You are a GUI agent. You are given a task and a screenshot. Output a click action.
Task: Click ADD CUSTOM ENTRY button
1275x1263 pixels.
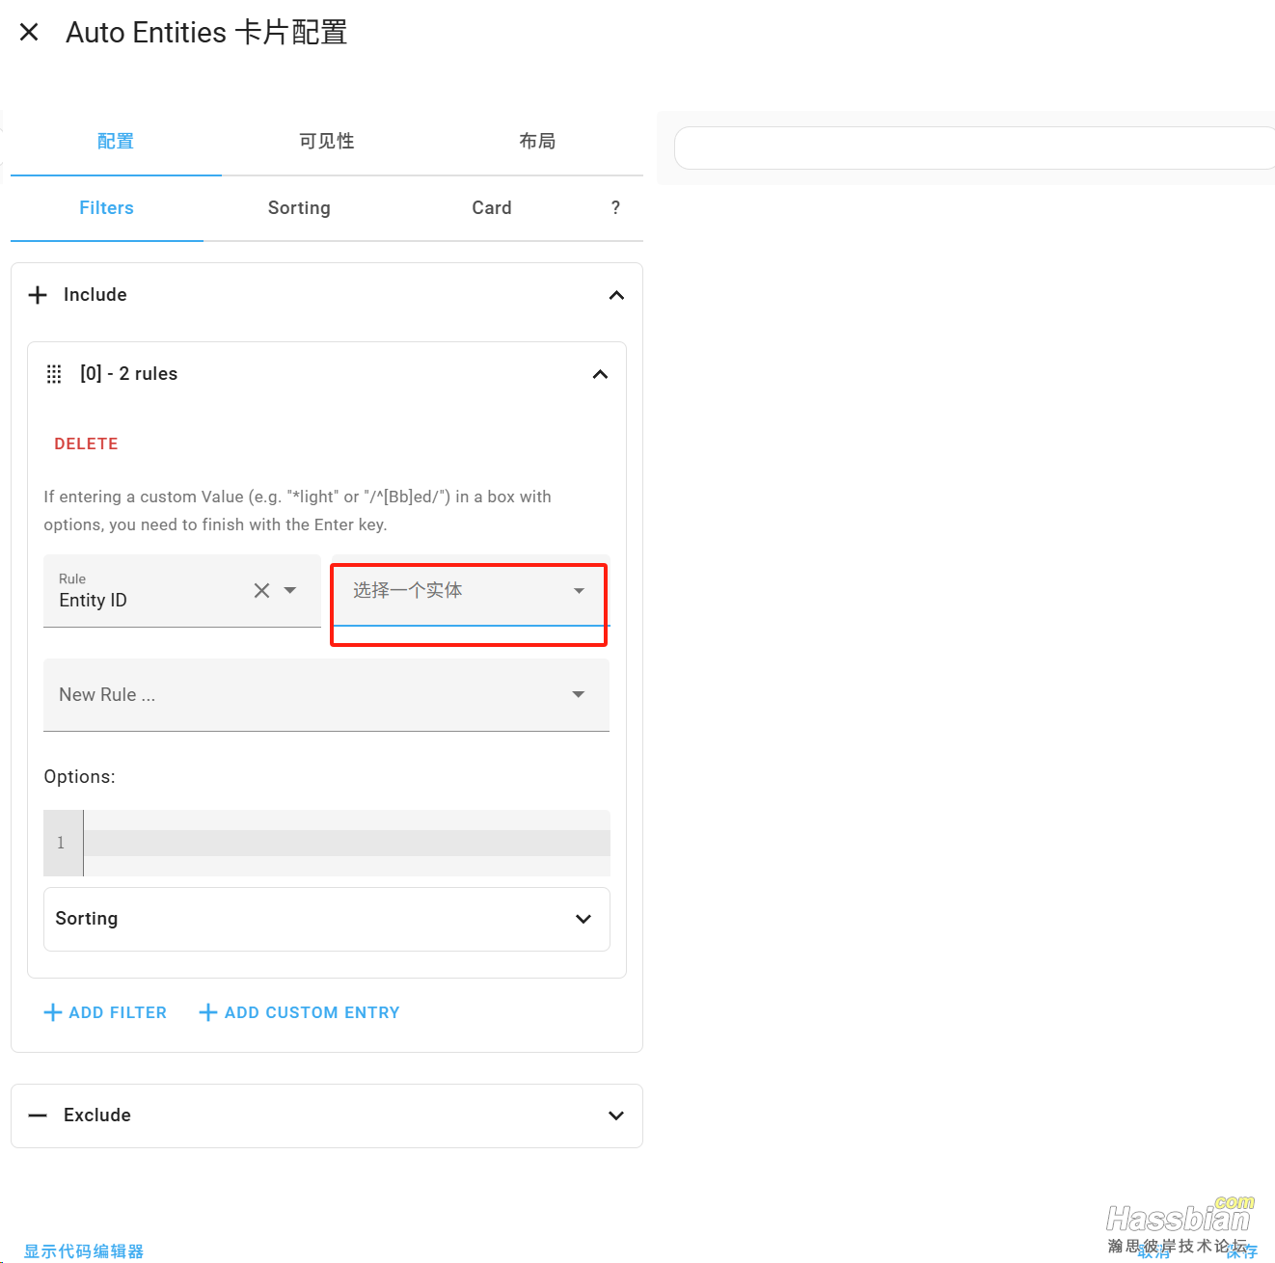coord(299,1012)
